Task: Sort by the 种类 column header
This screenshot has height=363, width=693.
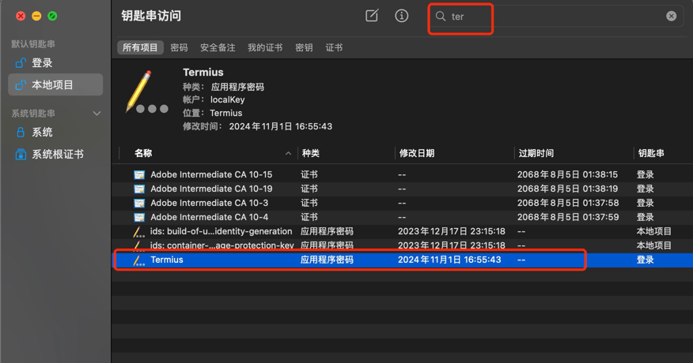Action: tap(311, 153)
